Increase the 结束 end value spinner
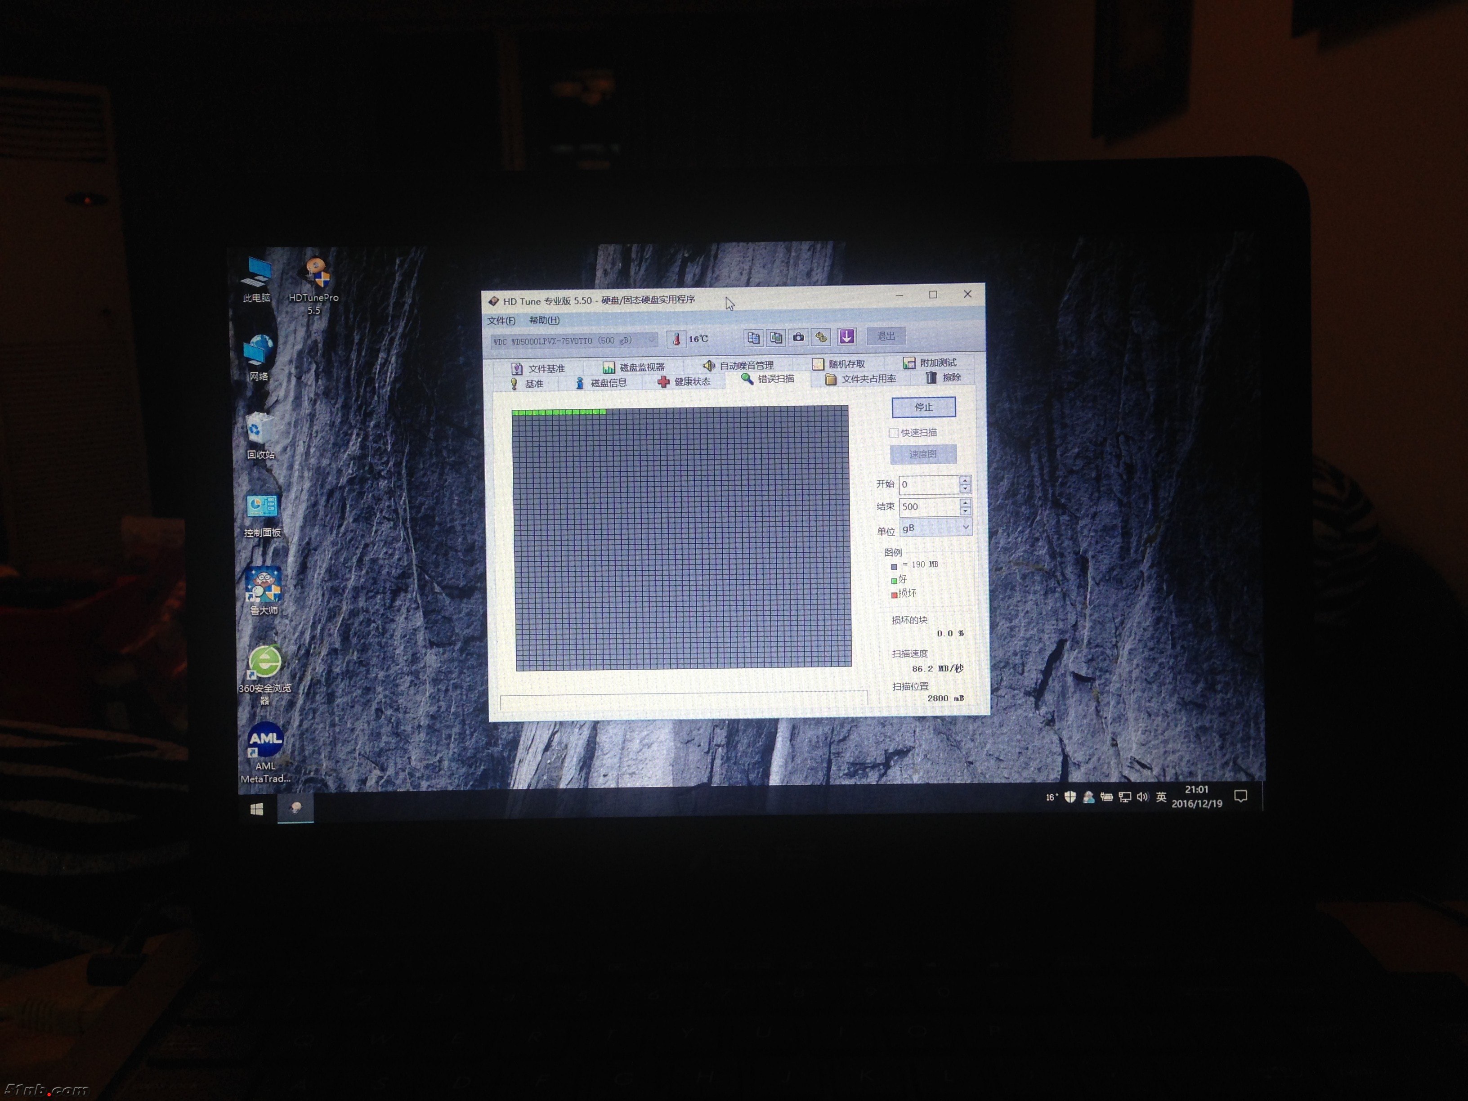This screenshot has height=1101, width=1468. pyautogui.click(x=965, y=502)
